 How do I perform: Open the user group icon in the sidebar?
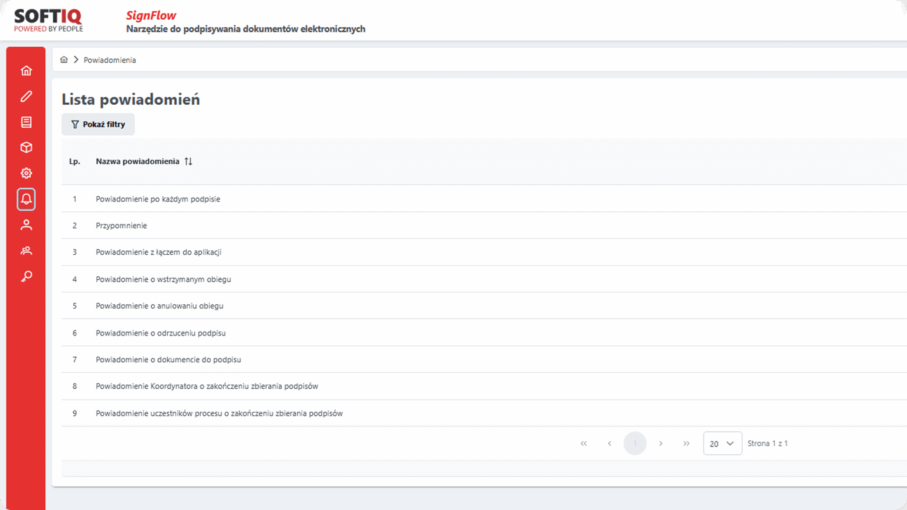coord(26,251)
